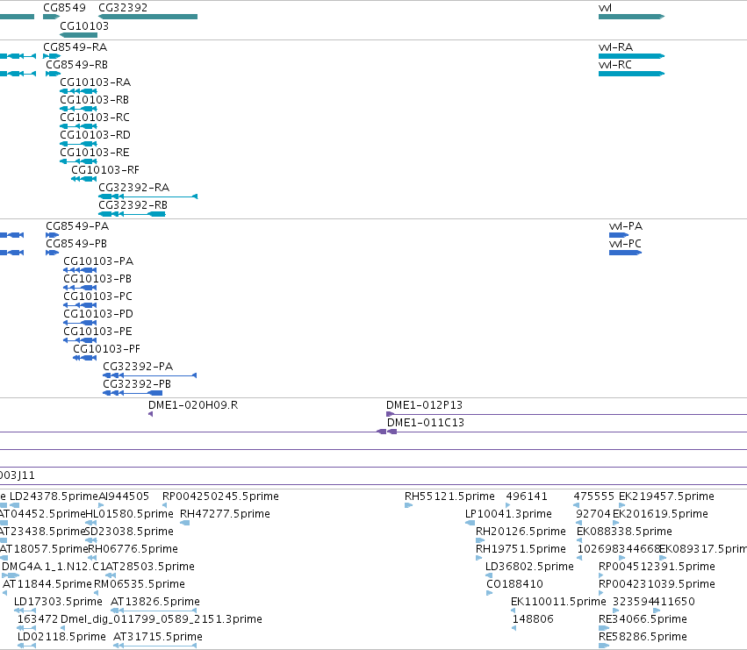
Task: Open the DME1-011C13 clone feature
Action: tap(426, 423)
